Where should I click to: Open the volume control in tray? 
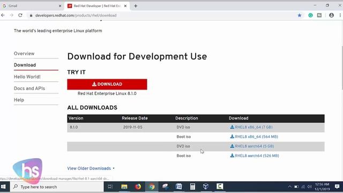tap(310, 187)
